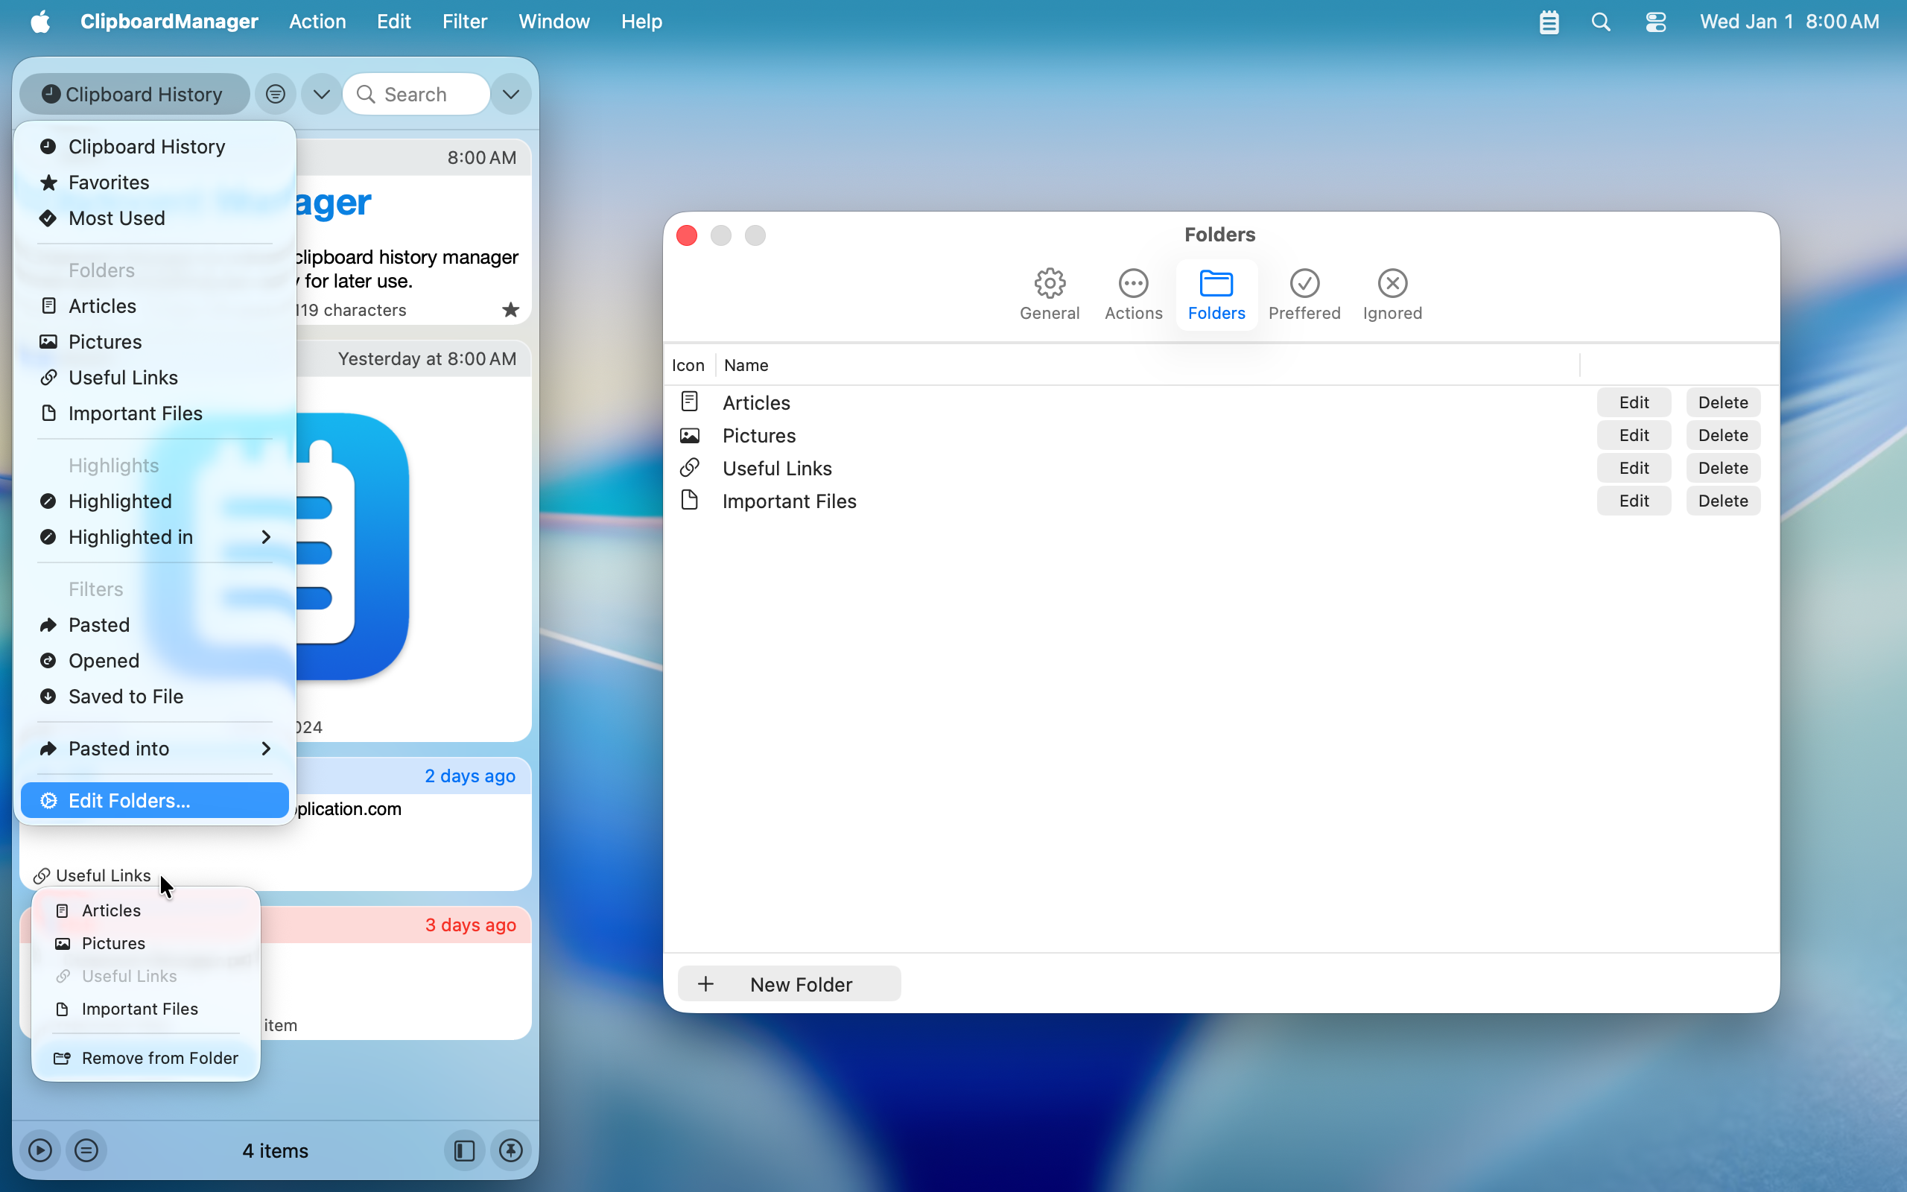Click Edit for the Useful Links folder

click(x=1633, y=469)
